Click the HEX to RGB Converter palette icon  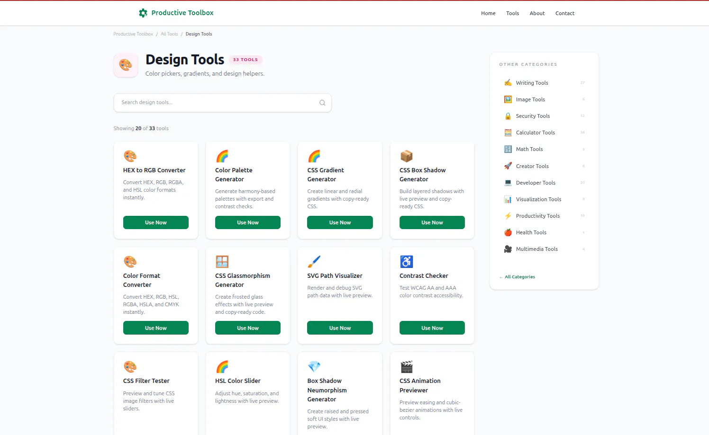point(130,156)
